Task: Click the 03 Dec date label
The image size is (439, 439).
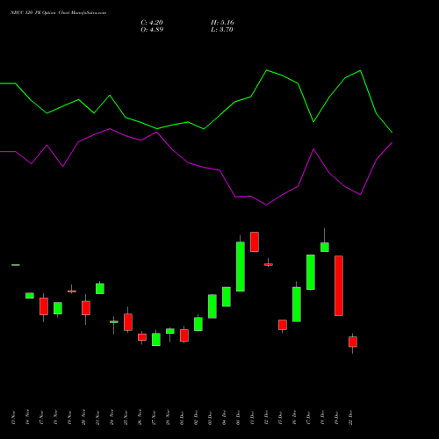Action: (x=210, y=417)
